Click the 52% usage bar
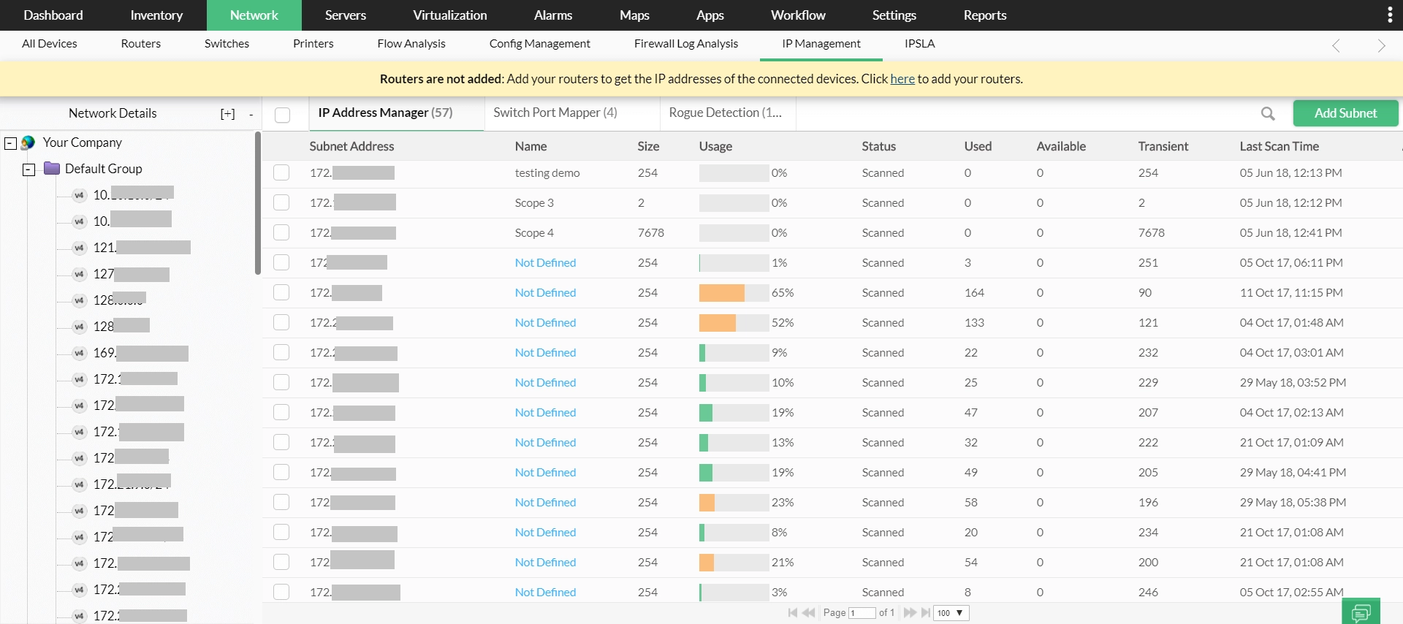Image resolution: width=1403 pixels, height=624 pixels. pos(734,323)
